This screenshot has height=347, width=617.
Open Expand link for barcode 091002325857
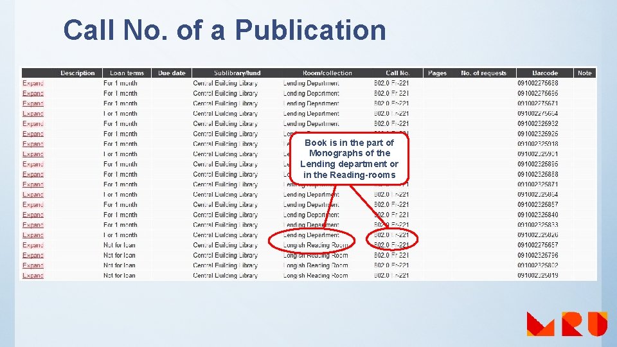(x=33, y=205)
